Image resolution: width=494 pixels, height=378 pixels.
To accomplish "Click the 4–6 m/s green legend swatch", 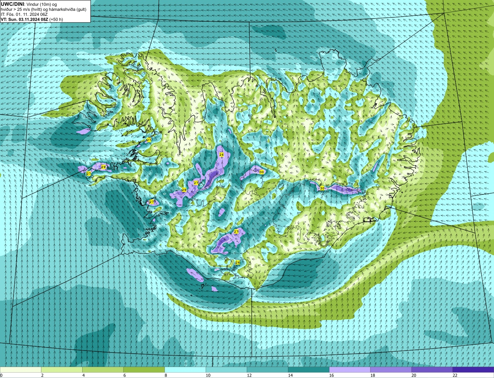I will point(103,369).
